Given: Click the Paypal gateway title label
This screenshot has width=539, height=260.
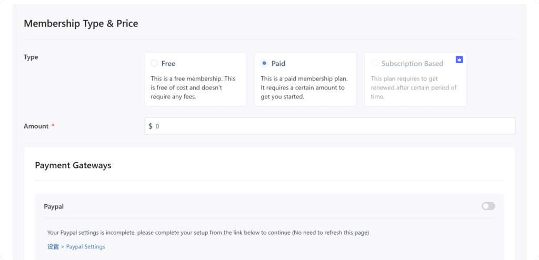Looking at the screenshot, I should [54, 207].
